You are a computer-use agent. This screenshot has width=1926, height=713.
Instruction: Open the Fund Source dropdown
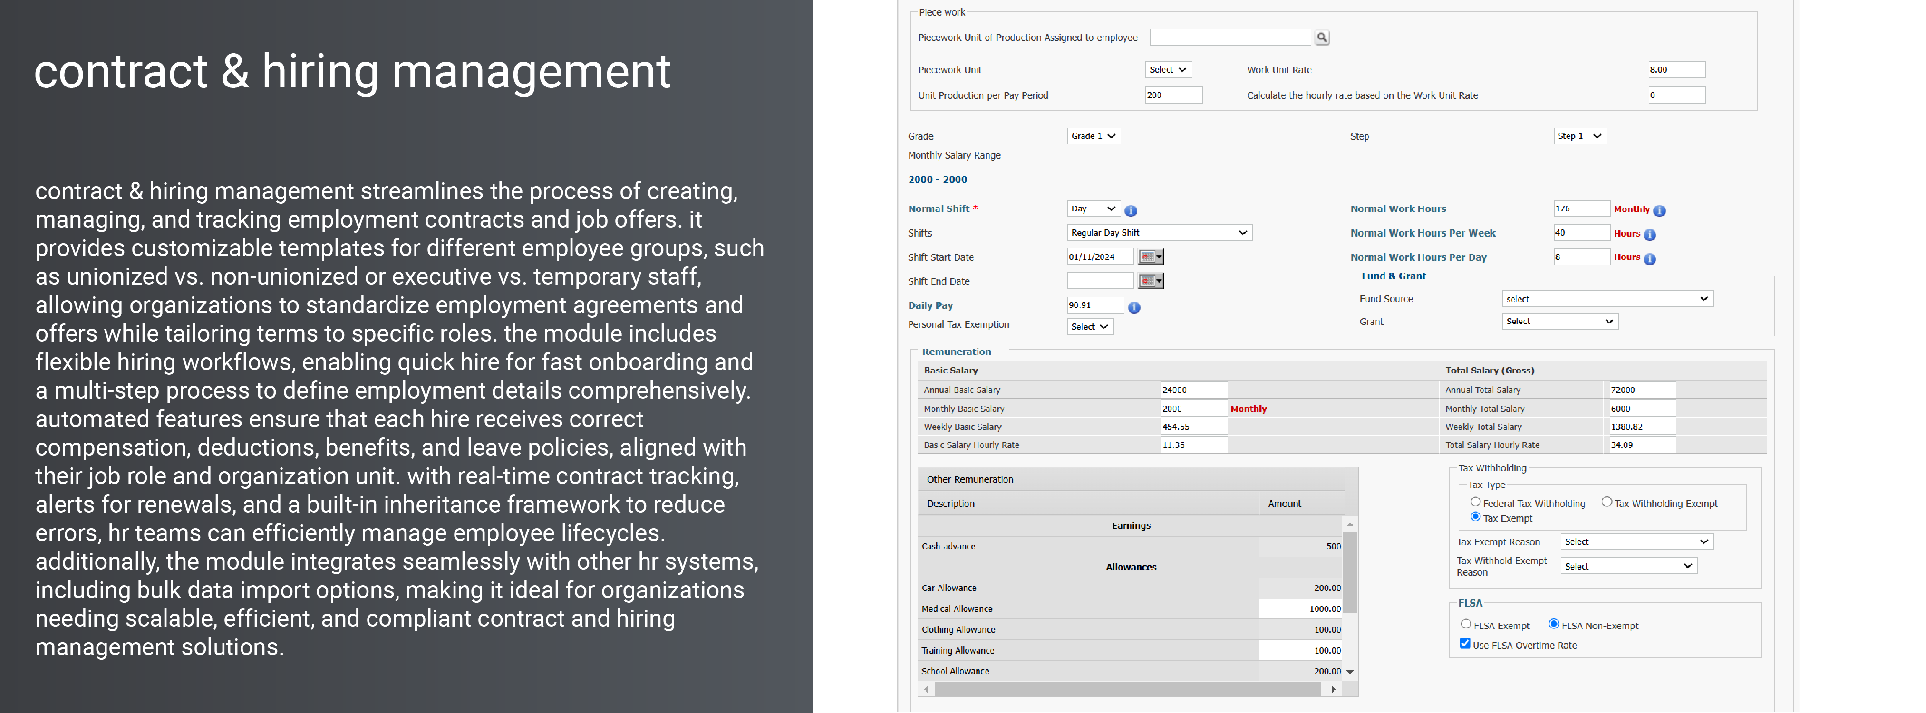[x=1607, y=299]
